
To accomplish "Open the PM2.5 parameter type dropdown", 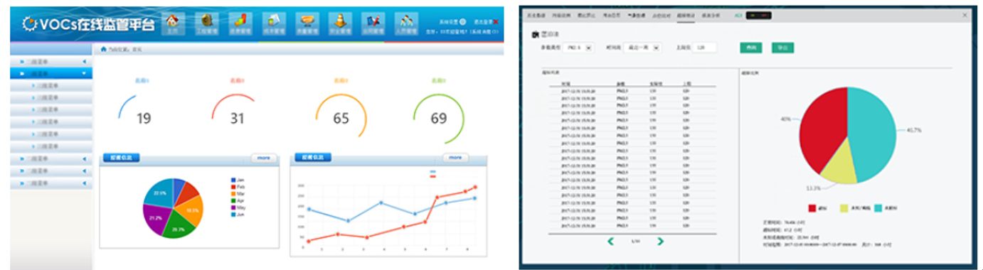I will [579, 48].
